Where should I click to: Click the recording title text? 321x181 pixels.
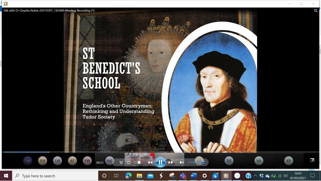(x=49, y=11)
